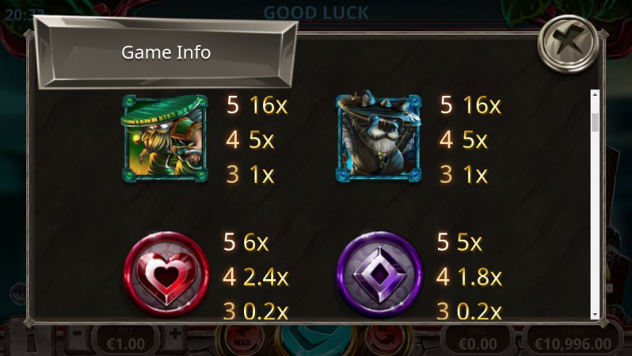Click the paytable scrollbar thumb
632x356 pixels.
595,123
